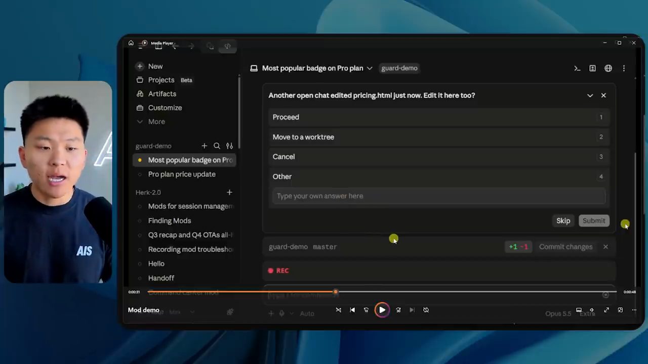The width and height of the screenshot is (648, 364).
Task: Focus the 'Type your own answer here' field
Action: tap(438, 196)
